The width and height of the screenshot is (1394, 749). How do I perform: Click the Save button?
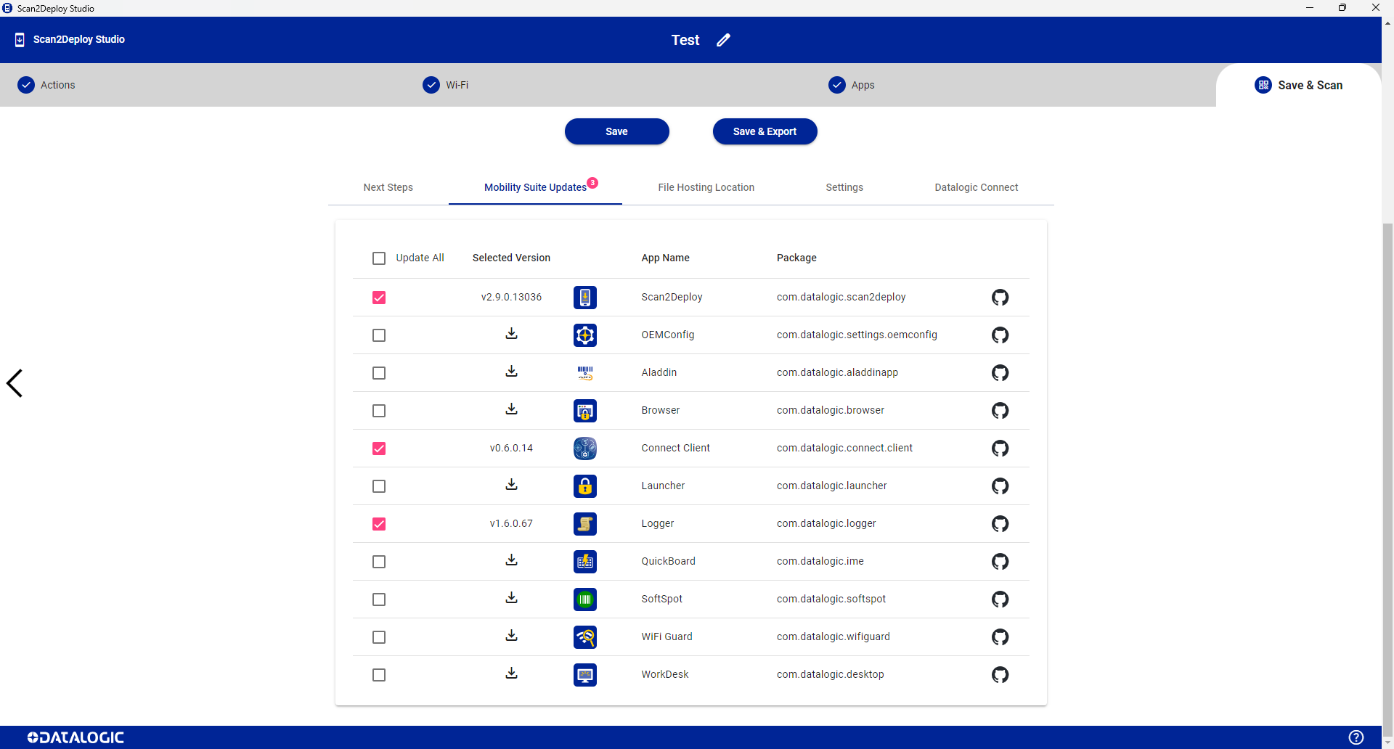coord(617,131)
